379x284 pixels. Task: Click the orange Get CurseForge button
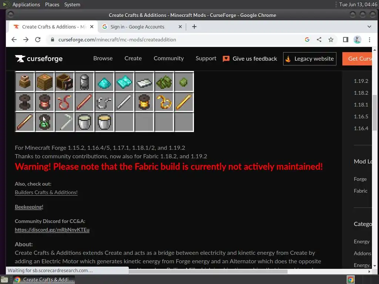(x=357, y=59)
